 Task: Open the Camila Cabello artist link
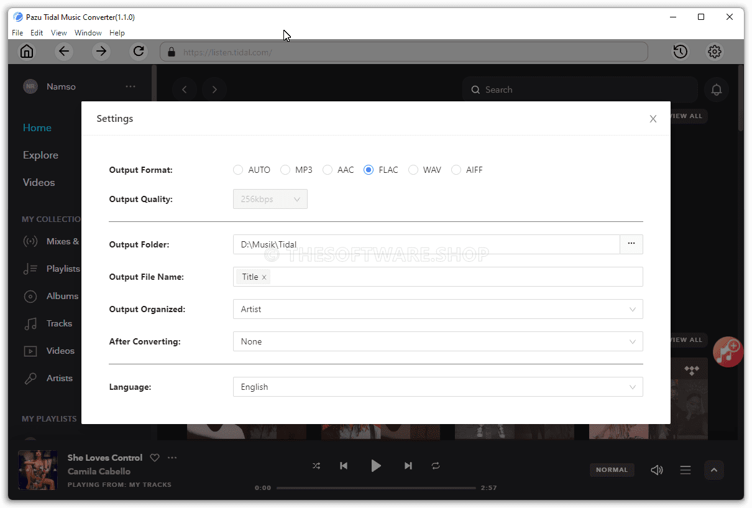pos(99,471)
